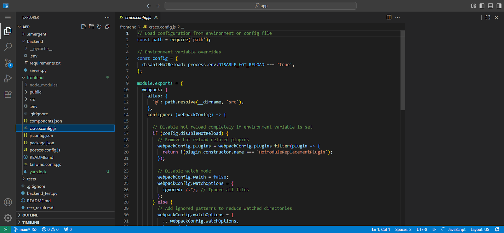504x233 pixels.
Task: Open the Manage gear icon
Action: (x=8, y=218)
